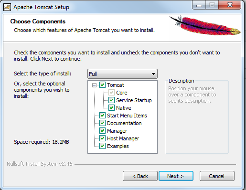Uncheck the Tomcat component checkbox
The width and height of the screenshot is (246, 190).
pyautogui.click(x=102, y=85)
